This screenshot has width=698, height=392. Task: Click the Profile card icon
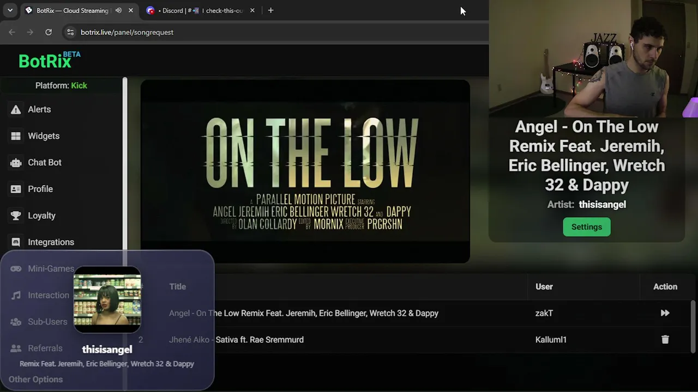[16, 189]
